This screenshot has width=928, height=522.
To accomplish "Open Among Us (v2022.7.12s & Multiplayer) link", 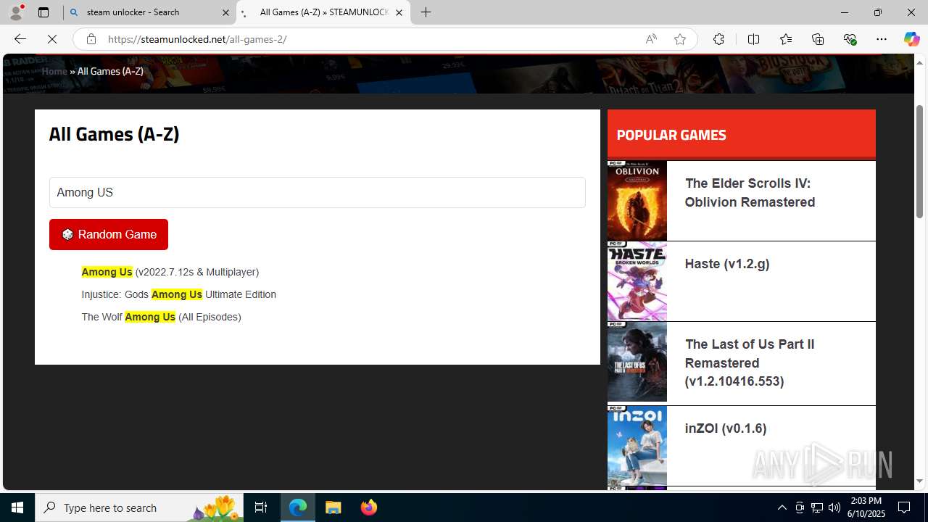I will click(170, 272).
